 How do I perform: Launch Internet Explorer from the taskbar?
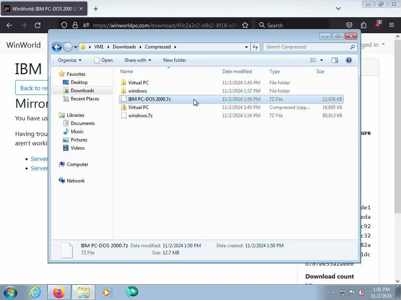[35, 292]
